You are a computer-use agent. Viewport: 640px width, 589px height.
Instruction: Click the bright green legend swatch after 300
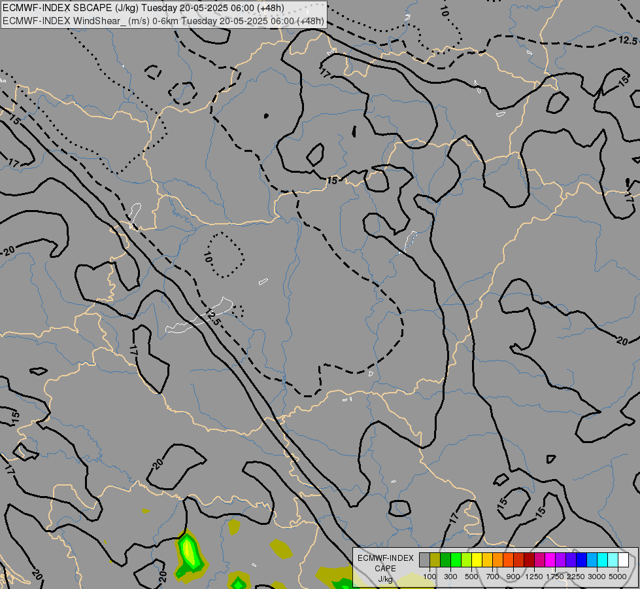tap(456, 560)
